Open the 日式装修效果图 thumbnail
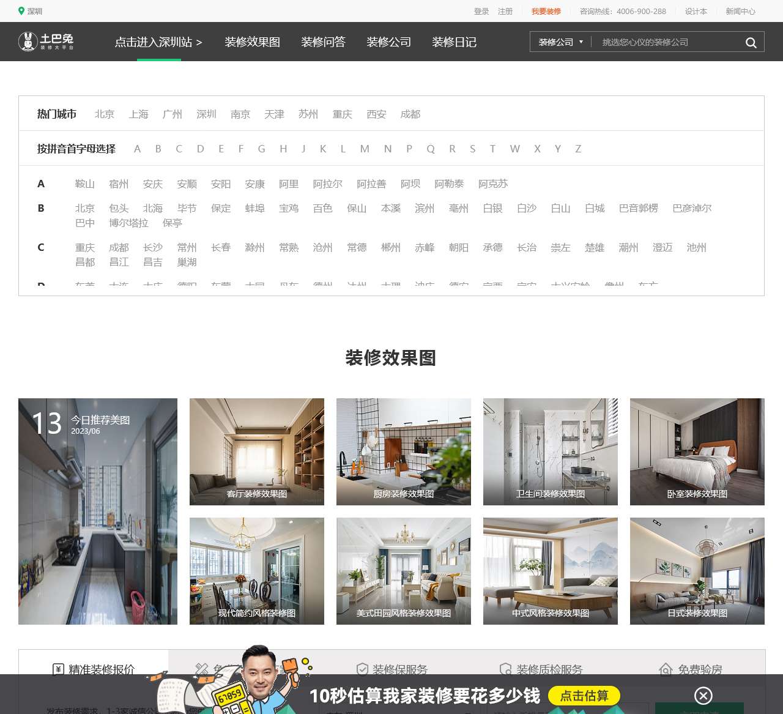 (697, 571)
